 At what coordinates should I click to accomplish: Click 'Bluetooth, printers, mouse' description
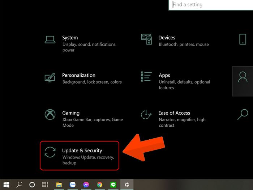(x=184, y=45)
